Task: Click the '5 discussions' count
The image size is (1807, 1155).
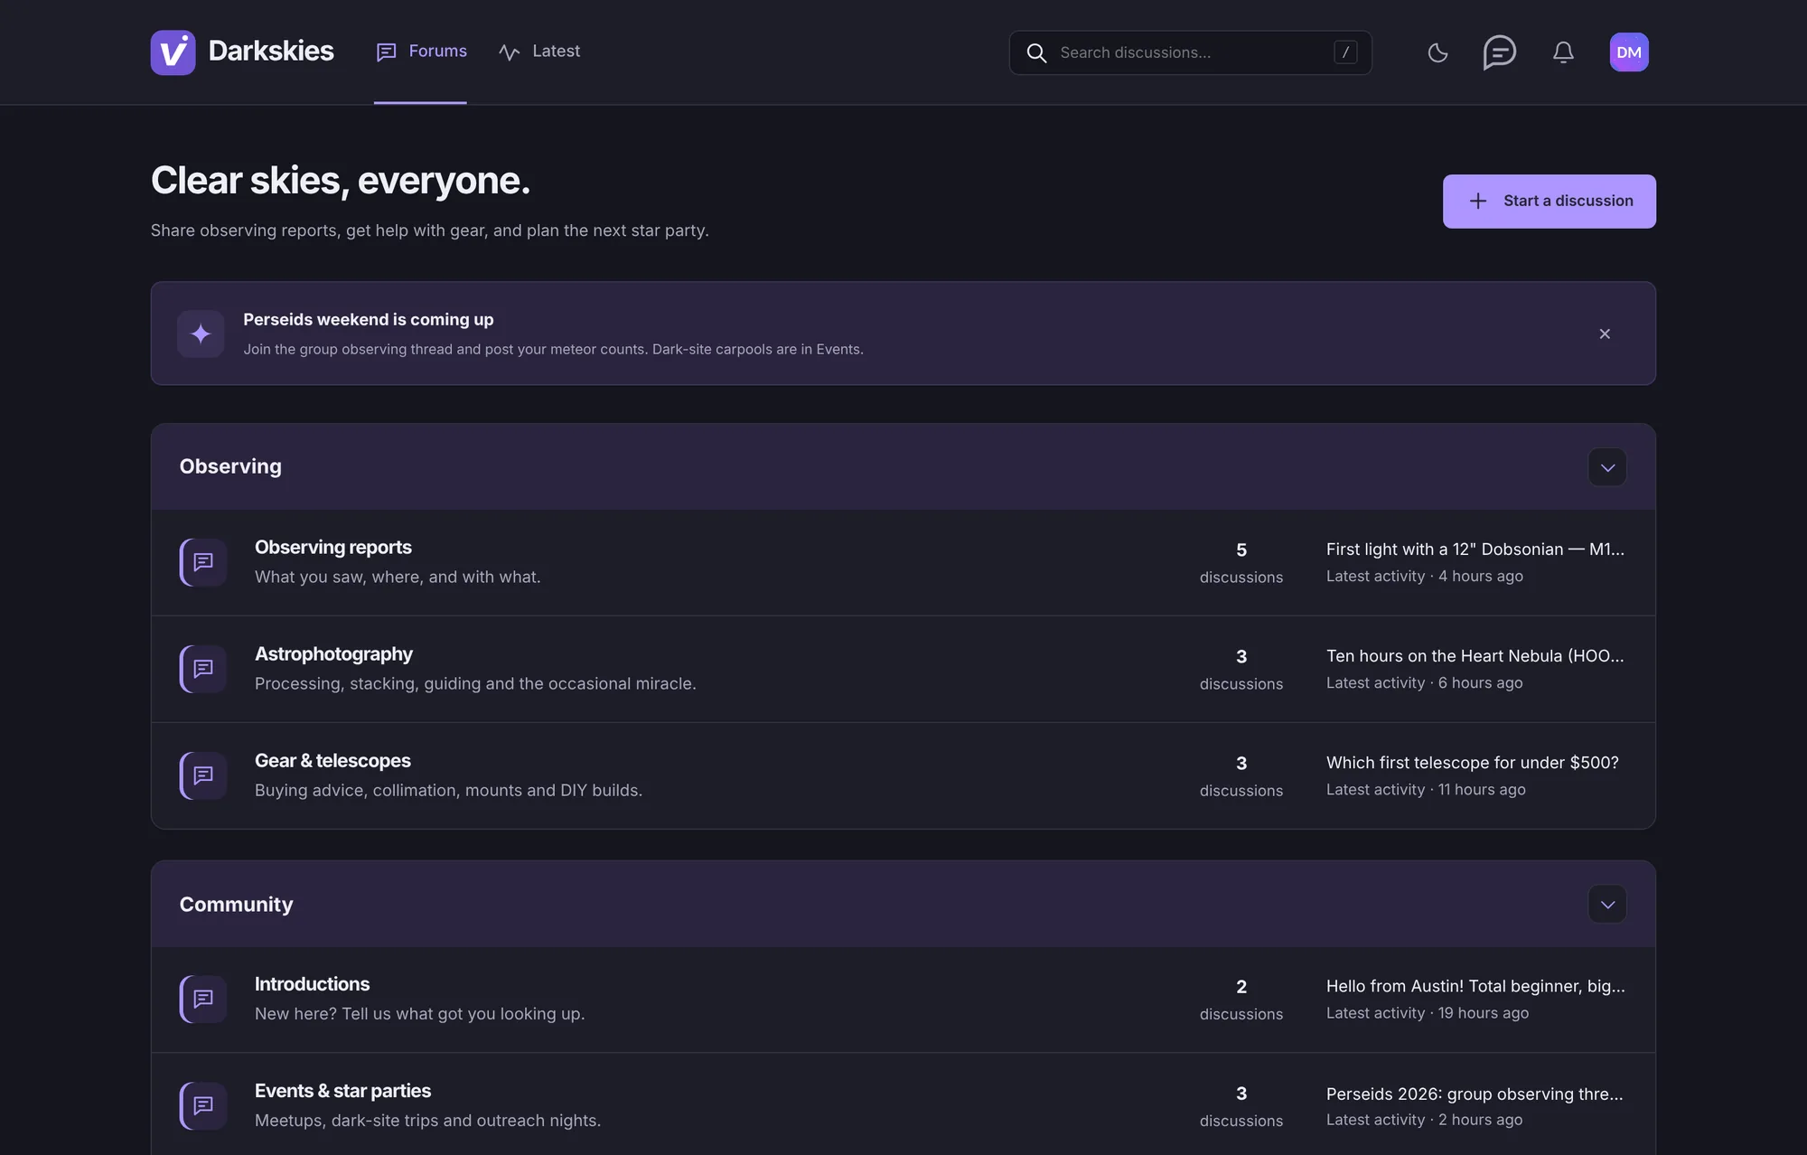Action: [1241, 562]
